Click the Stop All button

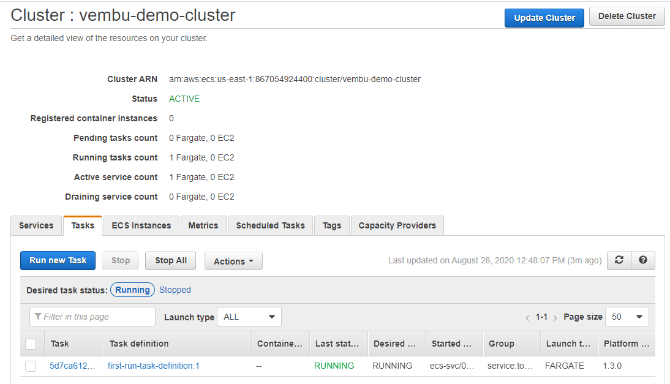click(x=170, y=260)
